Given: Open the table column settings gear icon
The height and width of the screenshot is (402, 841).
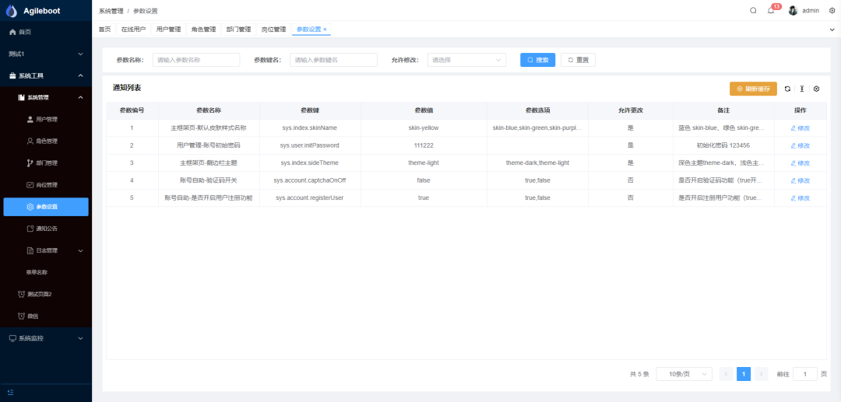Looking at the screenshot, I should (816, 89).
